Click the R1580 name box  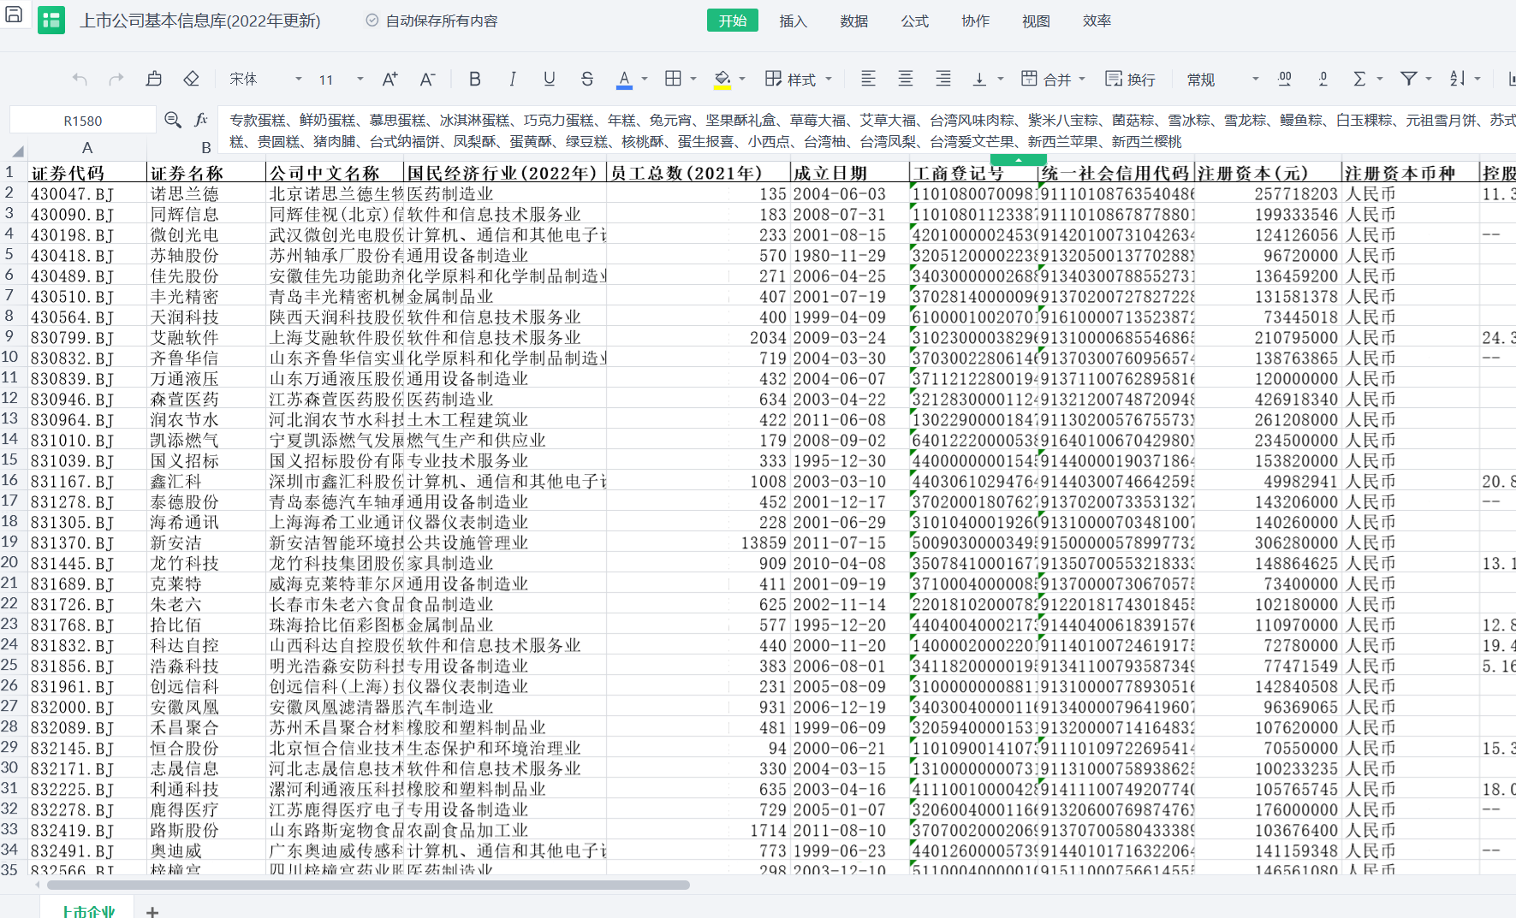(x=83, y=121)
